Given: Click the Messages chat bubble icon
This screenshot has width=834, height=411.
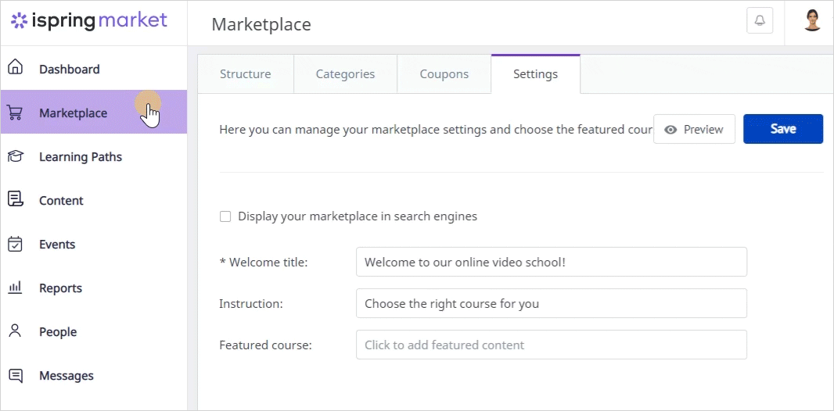Looking at the screenshot, I should point(16,375).
